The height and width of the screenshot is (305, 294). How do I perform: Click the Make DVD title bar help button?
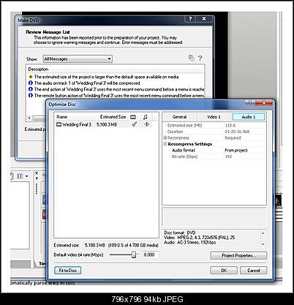(190, 19)
